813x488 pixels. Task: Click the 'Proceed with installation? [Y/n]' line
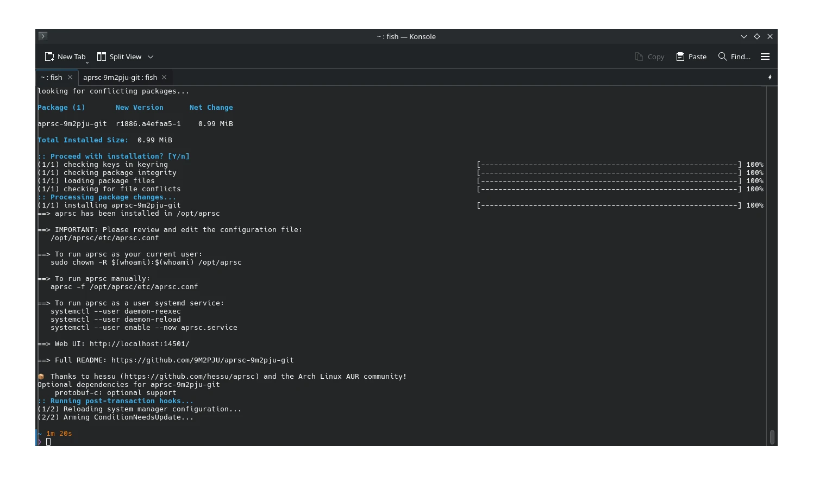pyautogui.click(x=114, y=157)
